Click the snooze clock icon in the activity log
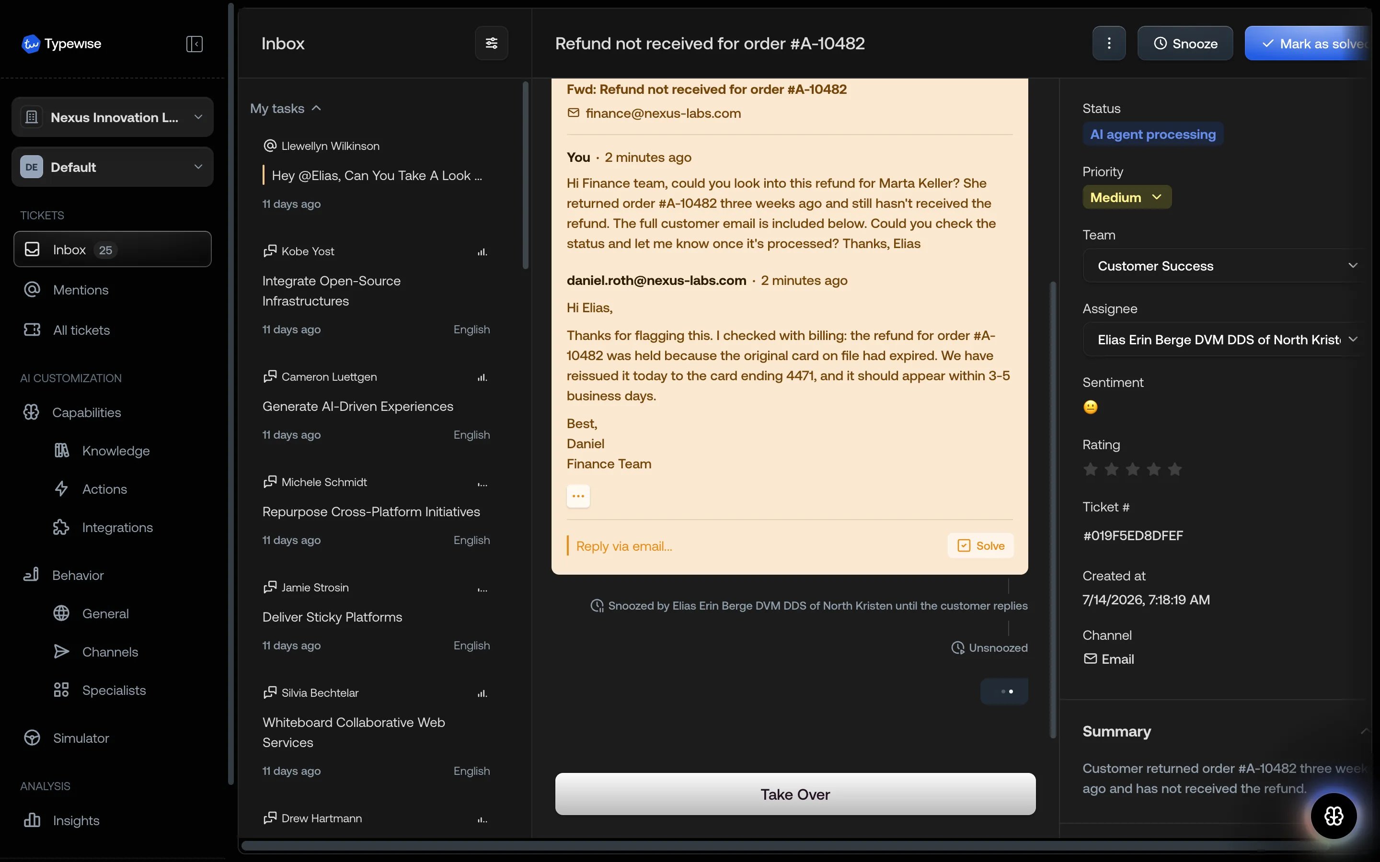1380x862 pixels. tap(597, 605)
